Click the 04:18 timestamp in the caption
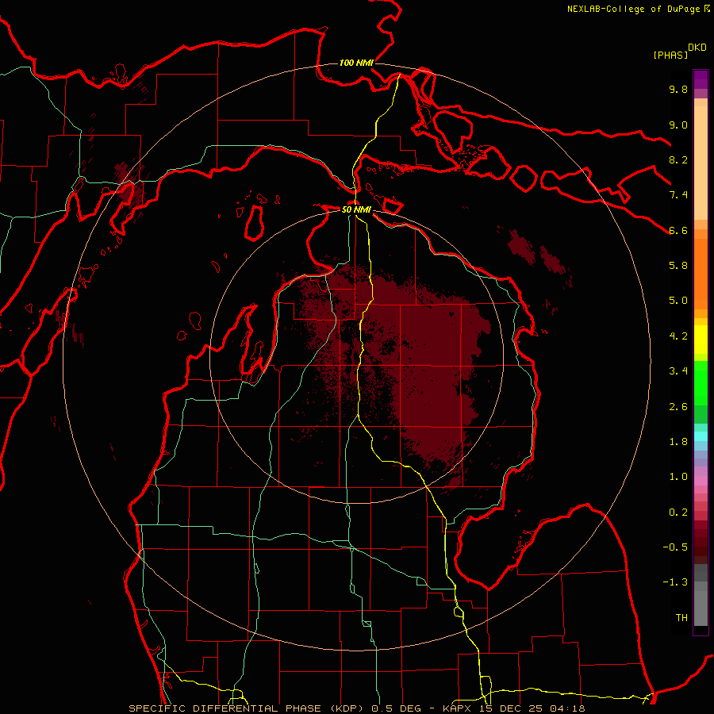This screenshot has width=714, height=714. [x=570, y=708]
